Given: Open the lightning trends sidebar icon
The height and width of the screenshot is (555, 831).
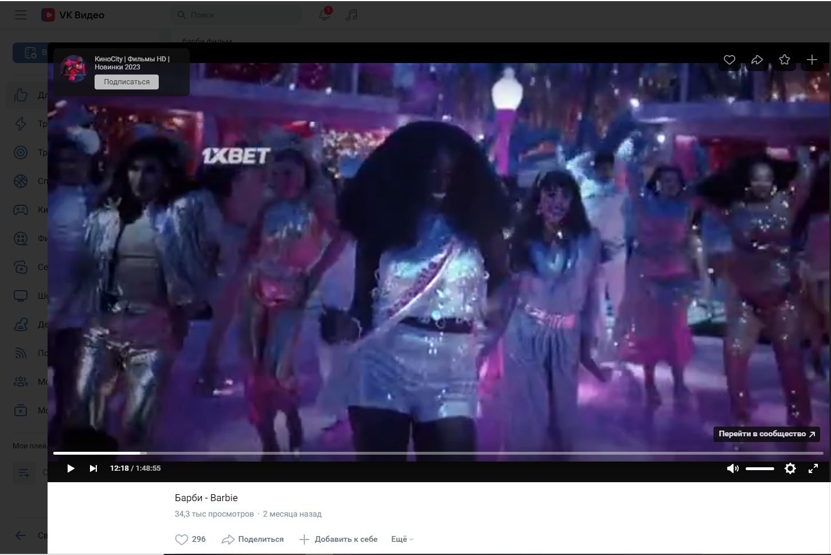Looking at the screenshot, I should coord(21,124).
